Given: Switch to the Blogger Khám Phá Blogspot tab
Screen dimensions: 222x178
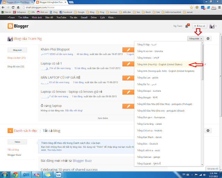Looking at the screenshot, I should 18,2.
